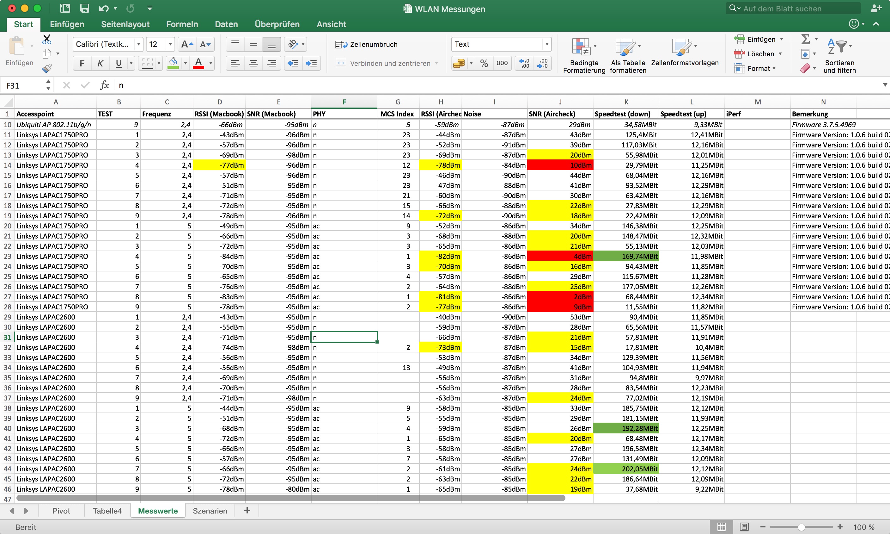The height and width of the screenshot is (534, 890).
Task: Click the Einfügen paste clipboard icon
Action: click(x=16, y=46)
